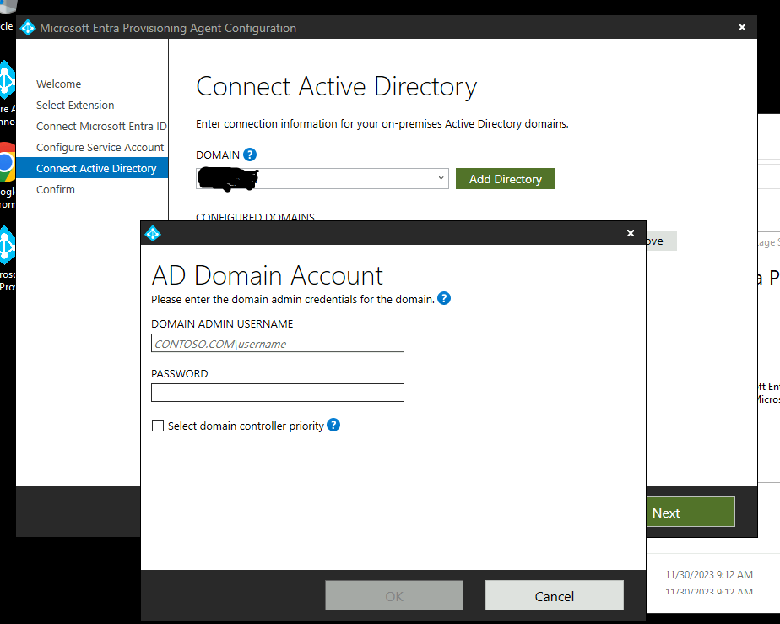Click the Entra logo in the main title bar
The image size is (780, 624).
(28, 27)
